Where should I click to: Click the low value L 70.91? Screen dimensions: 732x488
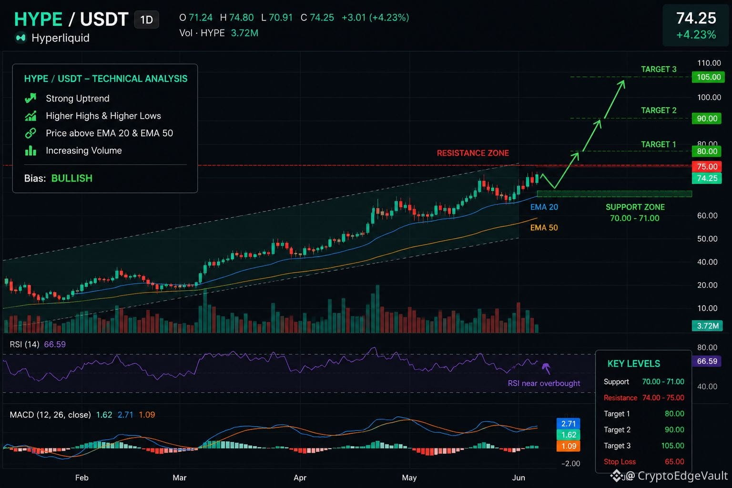pos(277,18)
